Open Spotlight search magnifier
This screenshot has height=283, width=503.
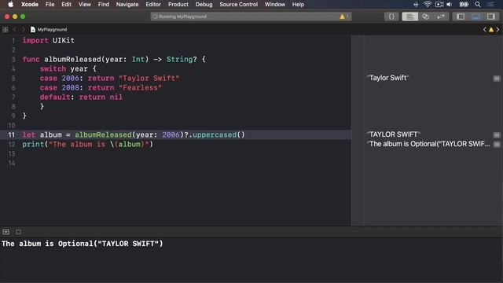(x=478, y=4)
